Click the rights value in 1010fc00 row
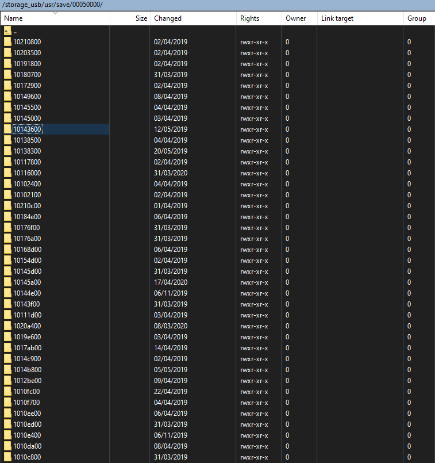The width and height of the screenshot is (435, 463). [x=254, y=392]
